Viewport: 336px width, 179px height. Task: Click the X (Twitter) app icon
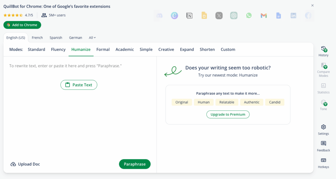click(219, 15)
